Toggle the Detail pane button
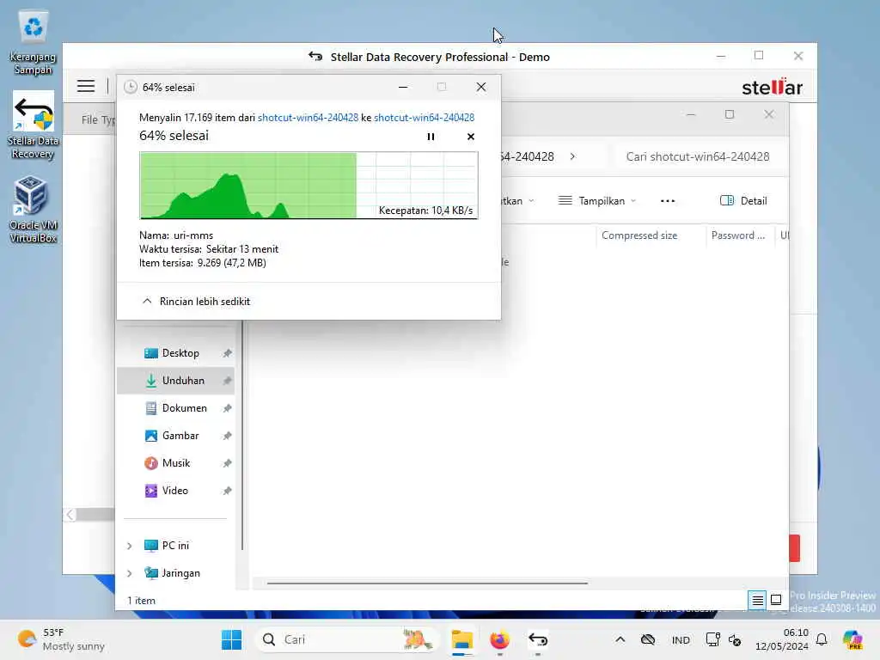The width and height of the screenshot is (880, 660). [x=743, y=201]
